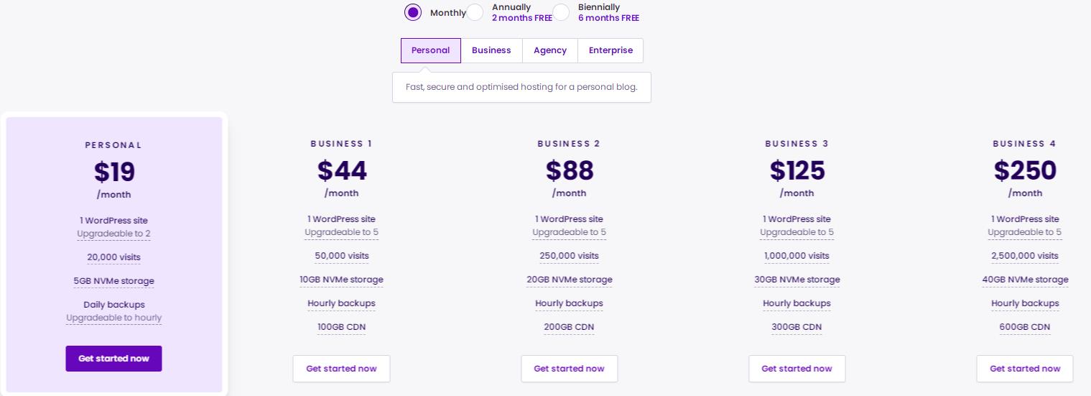Click Get started now under Business 1
1091x396 pixels.
pos(341,369)
